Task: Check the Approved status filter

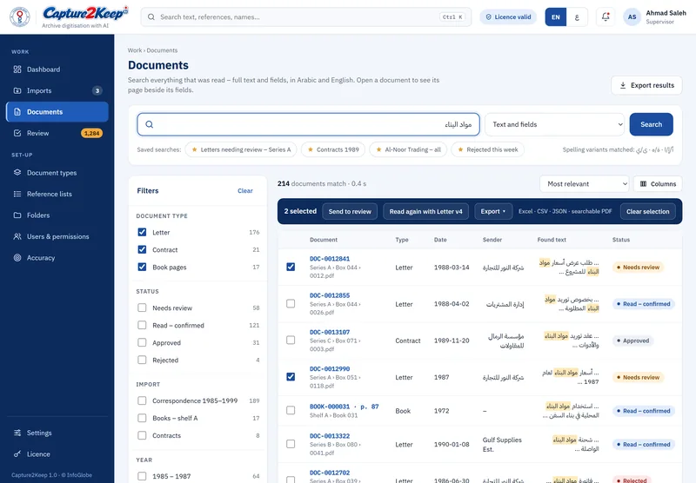Action: tap(142, 342)
